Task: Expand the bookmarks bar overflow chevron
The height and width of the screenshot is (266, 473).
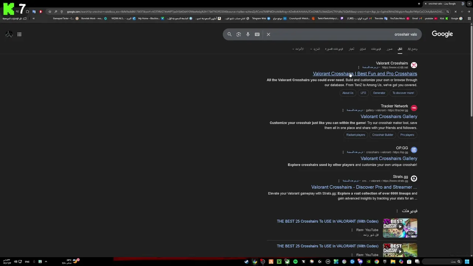Action: (x=33, y=18)
